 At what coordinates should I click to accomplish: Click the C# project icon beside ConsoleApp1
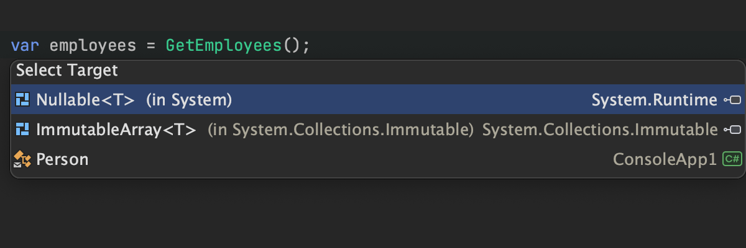pos(732,160)
